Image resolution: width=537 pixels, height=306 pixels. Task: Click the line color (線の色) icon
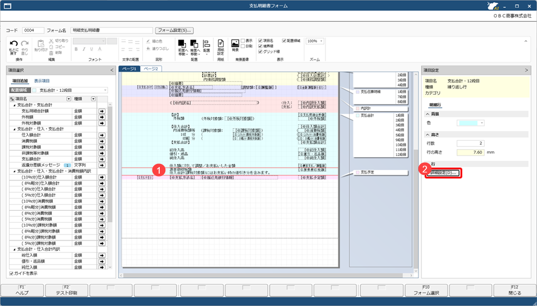point(148,41)
